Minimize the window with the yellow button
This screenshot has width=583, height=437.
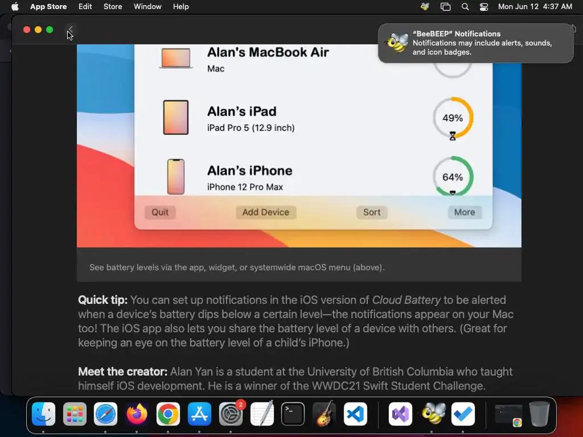click(x=38, y=30)
